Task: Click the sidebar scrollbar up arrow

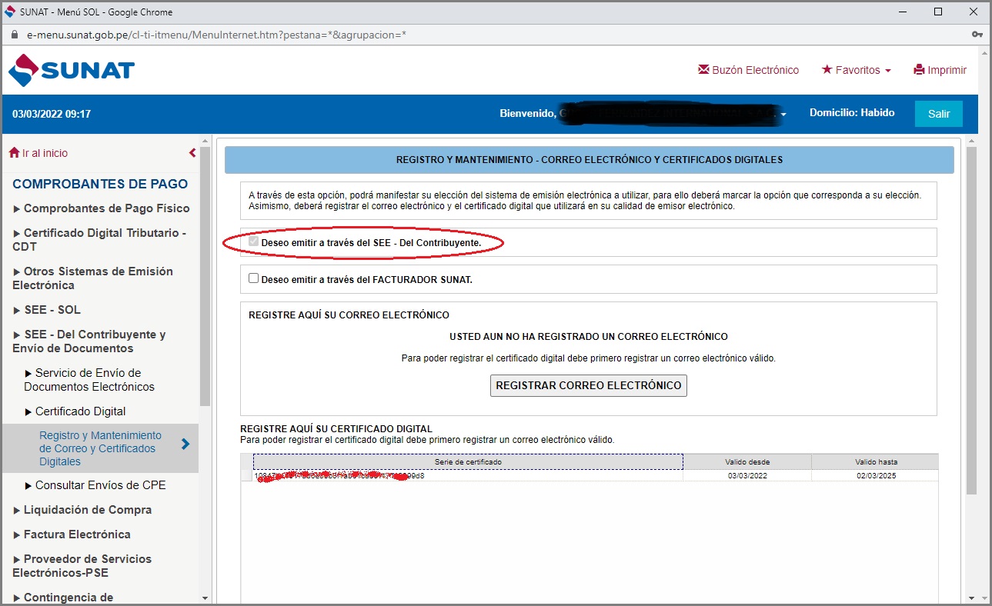Action: click(205, 141)
